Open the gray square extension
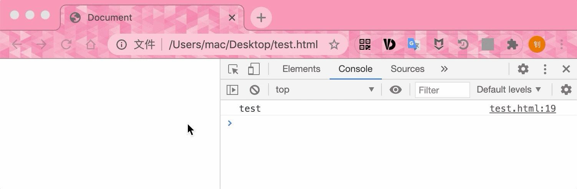 (487, 45)
